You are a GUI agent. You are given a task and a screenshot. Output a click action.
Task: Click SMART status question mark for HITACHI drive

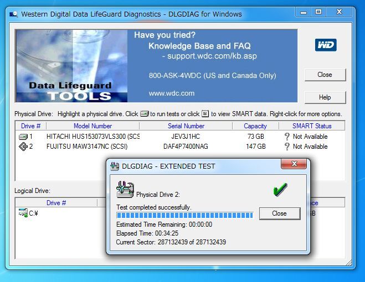pyautogui.click(x=287, y=137)
